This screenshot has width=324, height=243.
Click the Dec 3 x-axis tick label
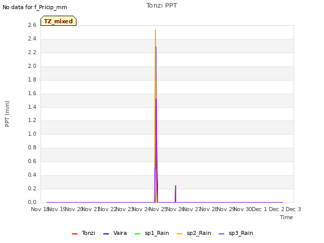pos(293,209)
